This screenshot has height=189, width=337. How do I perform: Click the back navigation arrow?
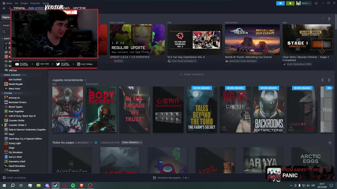point(4,8)
